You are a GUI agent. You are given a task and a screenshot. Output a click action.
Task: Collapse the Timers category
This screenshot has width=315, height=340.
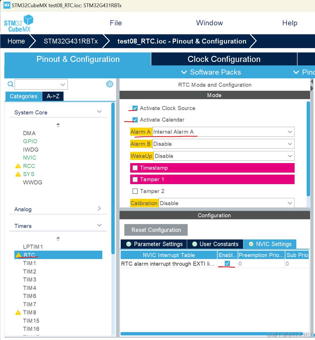(99, 225)
